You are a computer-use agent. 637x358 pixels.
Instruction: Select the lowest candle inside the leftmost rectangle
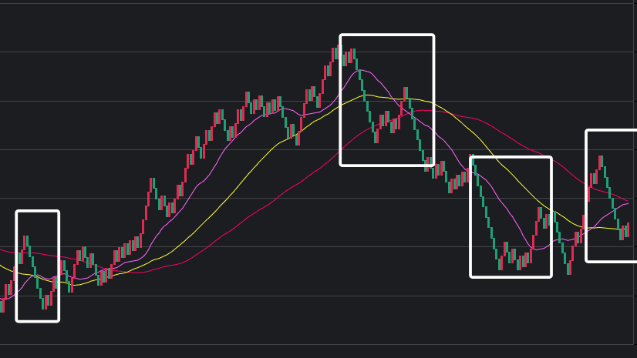(43, 302)
